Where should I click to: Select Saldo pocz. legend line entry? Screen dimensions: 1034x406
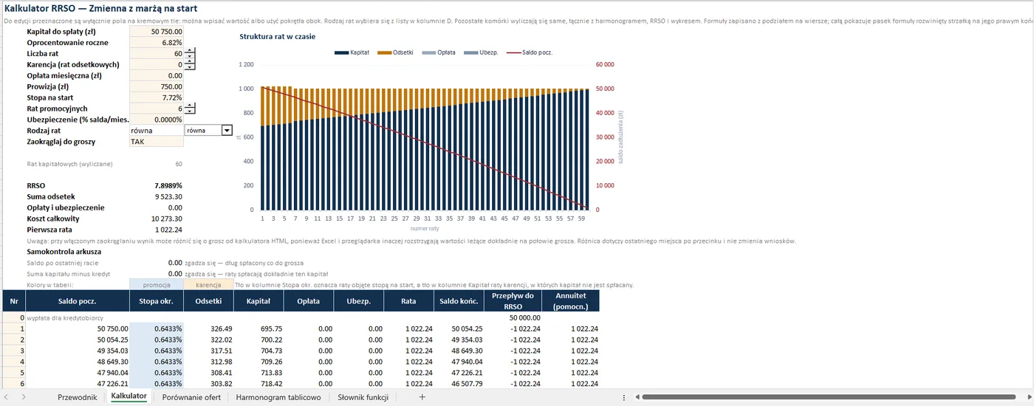(530, 52)
